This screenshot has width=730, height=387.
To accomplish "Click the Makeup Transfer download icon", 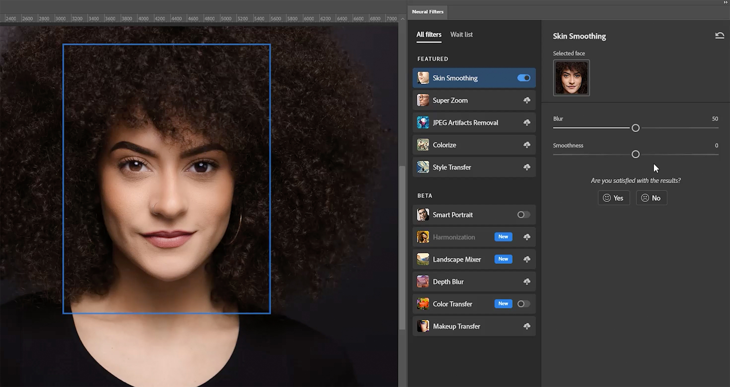I will click(x=527, y=326).
